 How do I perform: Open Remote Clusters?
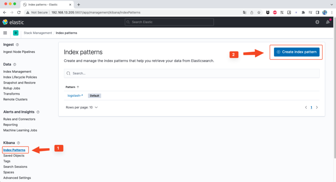pos(15,99)
